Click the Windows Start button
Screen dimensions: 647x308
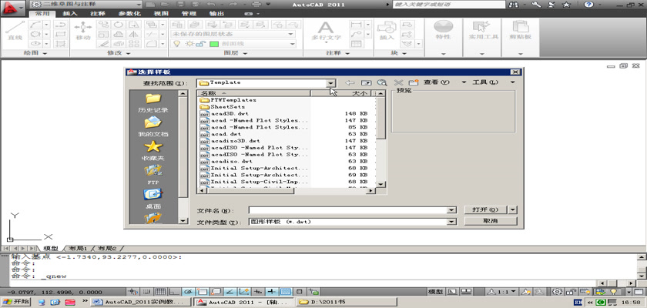15,302
